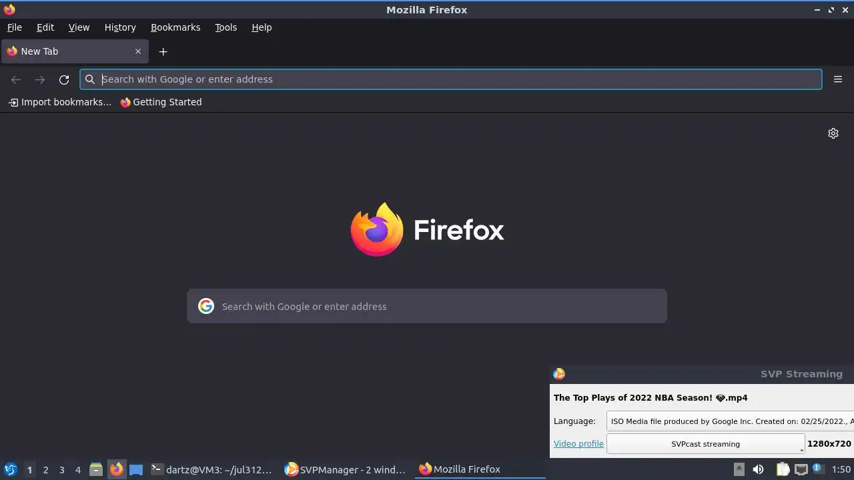
Task: Launch file manager from taskbar
Action: [96, 469]
